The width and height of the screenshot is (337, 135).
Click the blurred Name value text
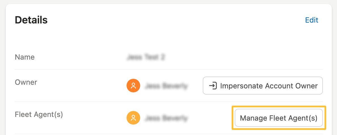(x=146, y=57)
